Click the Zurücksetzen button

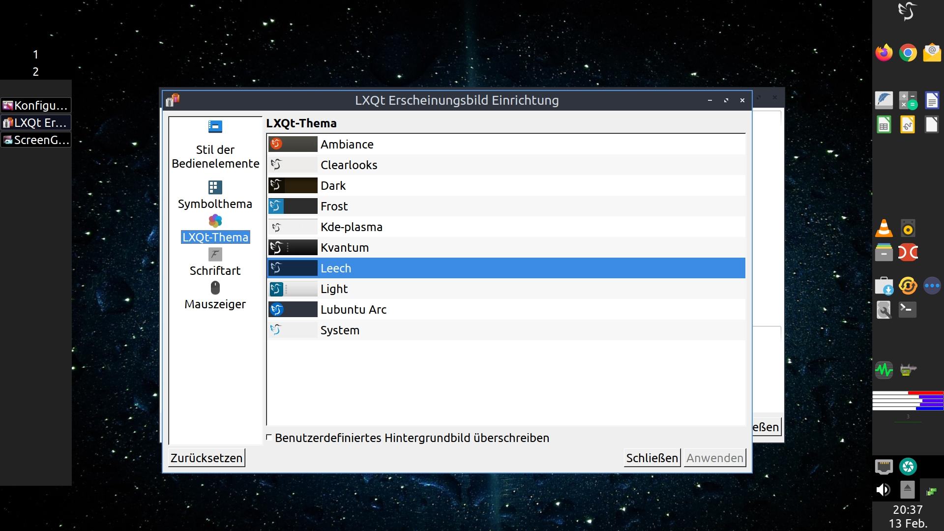click(206, 458)
